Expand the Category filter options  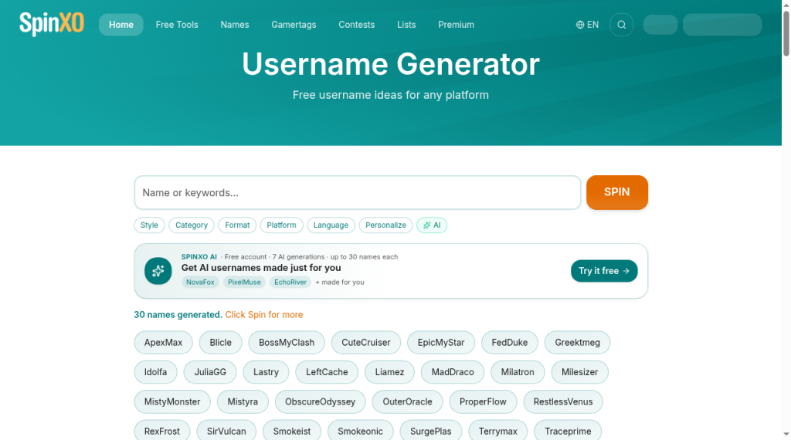(192, 225)
